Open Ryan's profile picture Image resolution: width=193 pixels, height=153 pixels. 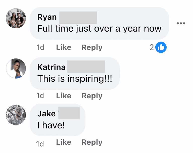click(x=16, y=18)
